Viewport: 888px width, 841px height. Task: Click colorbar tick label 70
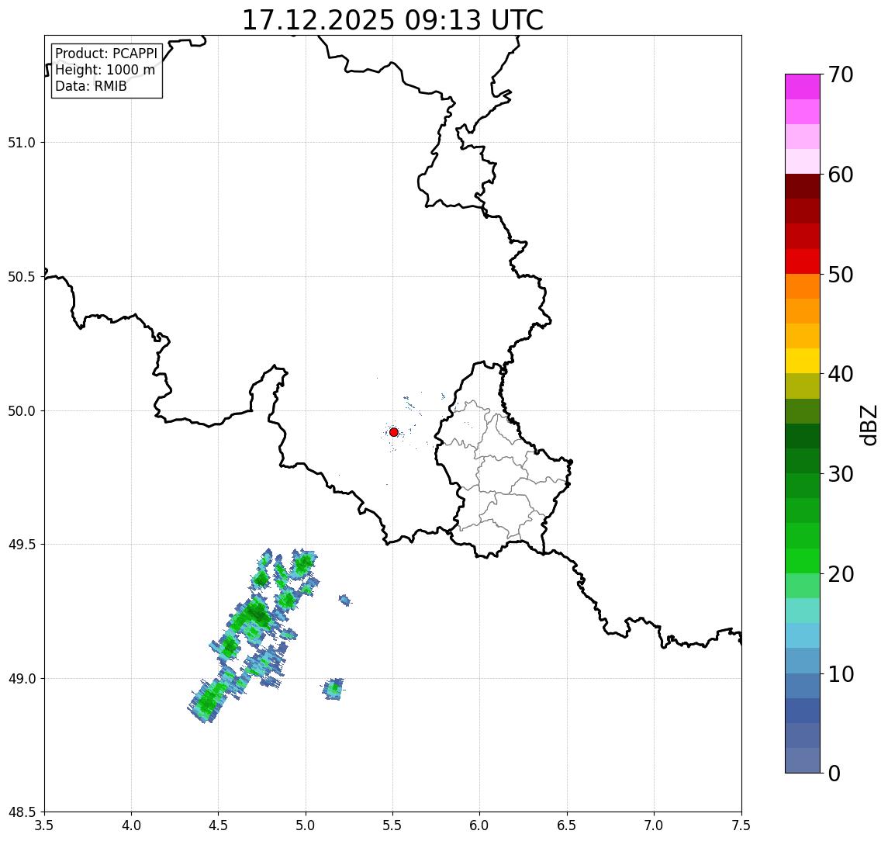coord(841,74)
